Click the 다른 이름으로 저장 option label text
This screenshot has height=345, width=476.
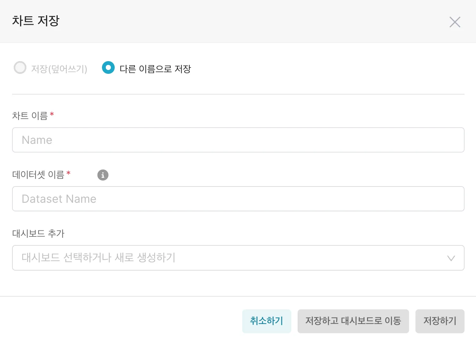[x=155, y=69]
